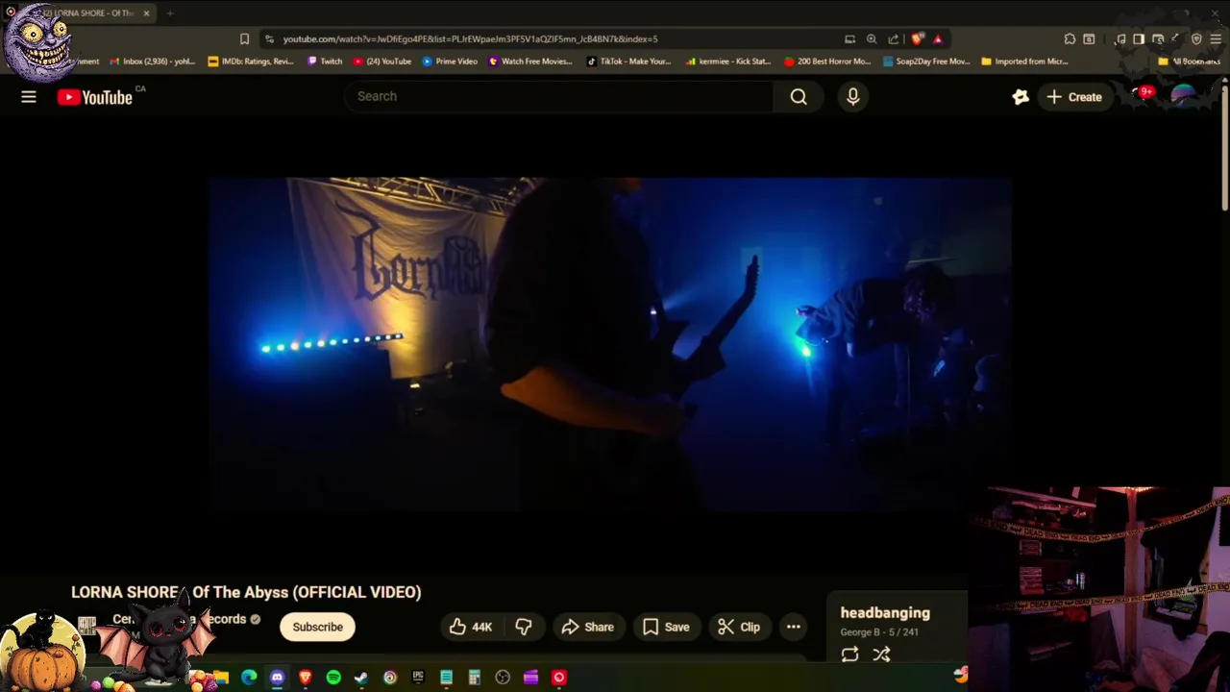This screenshot has height=692, width=1230.
Task: Click the sparkle icon left of Create
Action: coord(1021,97)
